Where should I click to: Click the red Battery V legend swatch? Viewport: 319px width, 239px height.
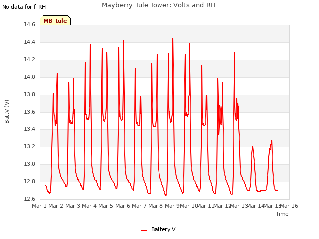[144, 230]
